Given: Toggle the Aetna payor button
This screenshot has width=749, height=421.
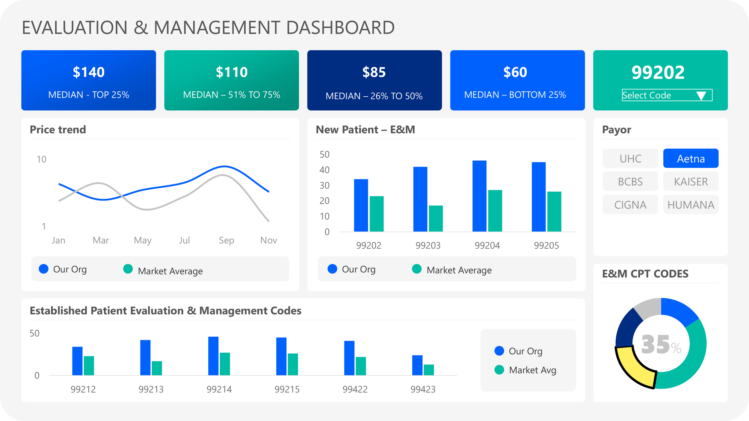Looking at the screenshot, I should pos(691,158).
